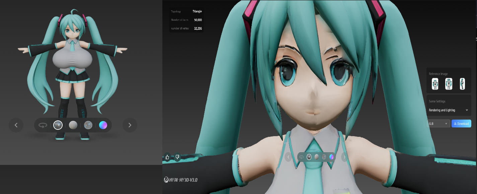Select the gray clay sphere in main viewer
This screenshot has height=194, width=477.
316,157
